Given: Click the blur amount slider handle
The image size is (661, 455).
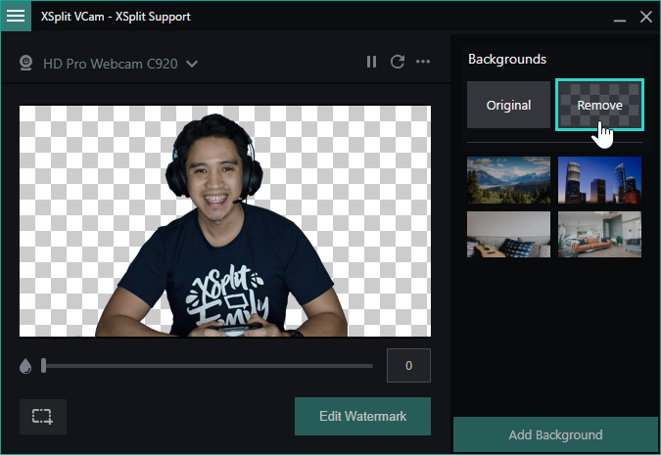Looking at the screenshot, I should click(43, 366).
